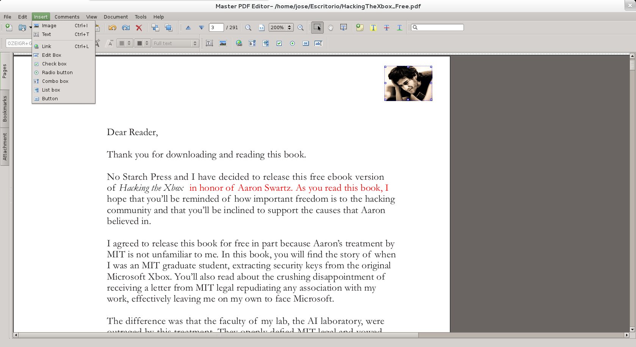Screen dimensions: 636x347
Task: Open the second color stroke dropdown
Action: [143, 44]
